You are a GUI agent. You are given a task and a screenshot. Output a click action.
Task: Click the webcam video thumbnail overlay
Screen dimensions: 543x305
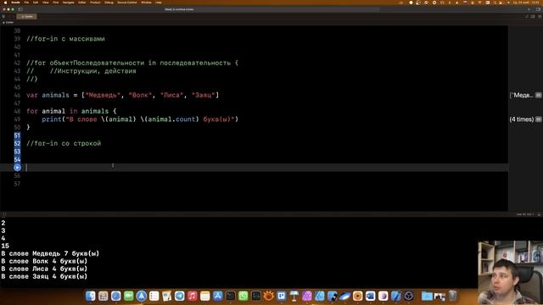point(510,273)
